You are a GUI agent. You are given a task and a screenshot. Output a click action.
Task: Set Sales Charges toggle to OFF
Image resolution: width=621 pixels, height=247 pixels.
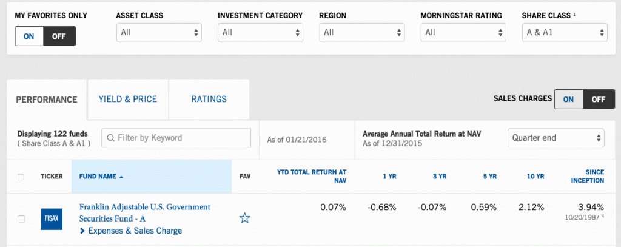[599, 100]
